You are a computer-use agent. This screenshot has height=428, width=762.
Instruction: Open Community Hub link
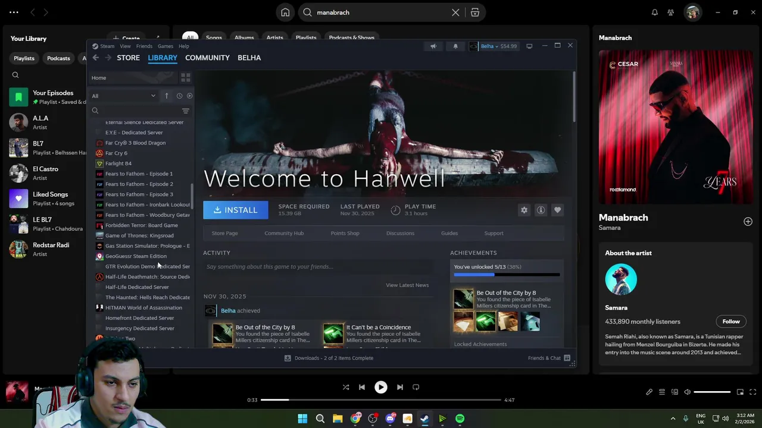pos(284,233)
